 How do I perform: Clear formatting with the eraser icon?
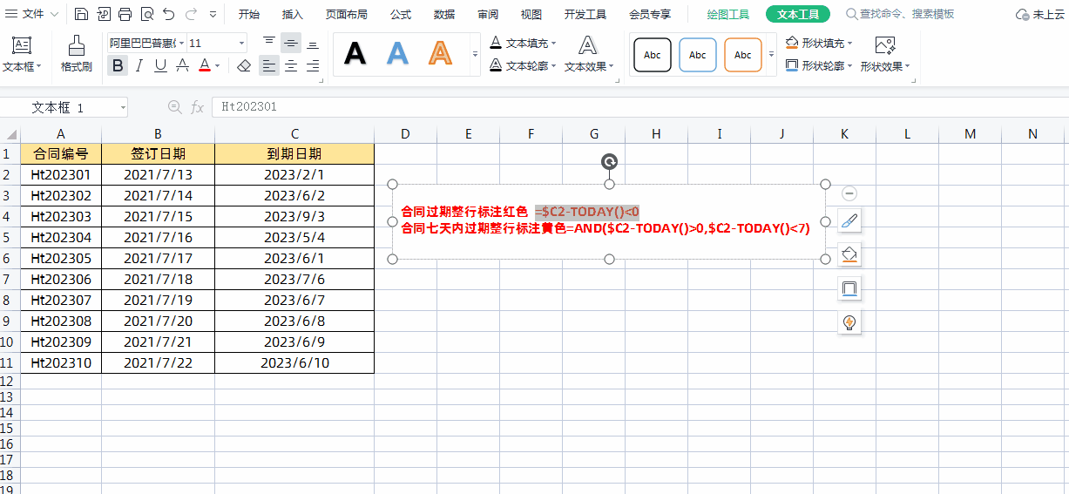pyautogui.click(x=244, y=65)
